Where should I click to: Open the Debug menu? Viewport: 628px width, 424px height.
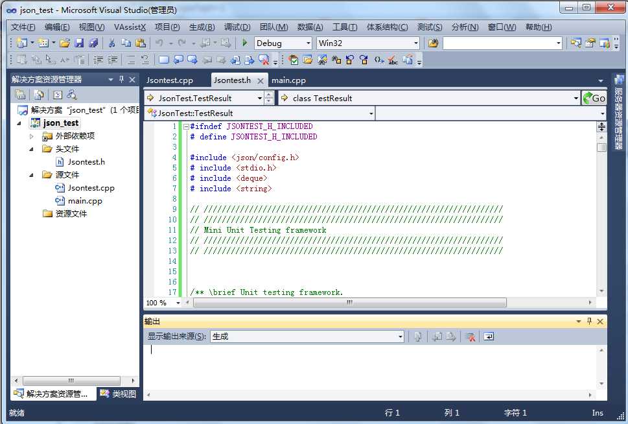click(237, 27)
